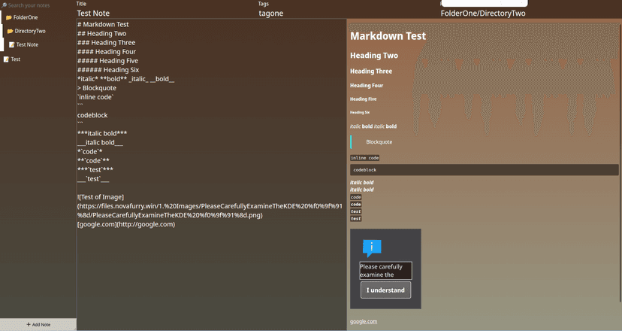Image resolution: width=622 pixels, height=331 pixels.
Task: Click the preview image thumbnail
Action: coord(385,269)
